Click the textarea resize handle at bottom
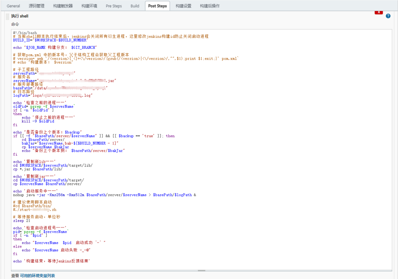The width and height of the screenshot is (398, 279). tap(202, 271)
